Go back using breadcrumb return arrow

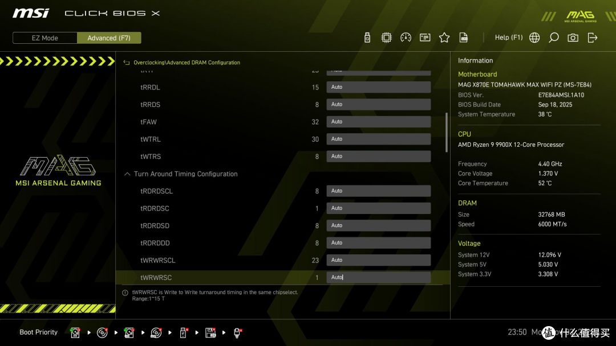point(127,63)
